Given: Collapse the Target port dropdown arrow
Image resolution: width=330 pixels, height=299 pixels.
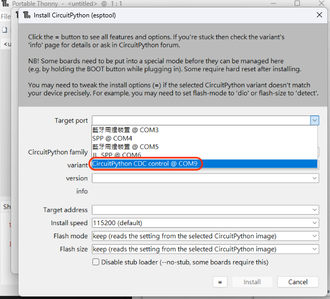Looking at the screenshot, I should click(x=315, y=120).
